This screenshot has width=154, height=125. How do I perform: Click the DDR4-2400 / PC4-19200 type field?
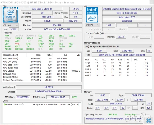point(122,55)
